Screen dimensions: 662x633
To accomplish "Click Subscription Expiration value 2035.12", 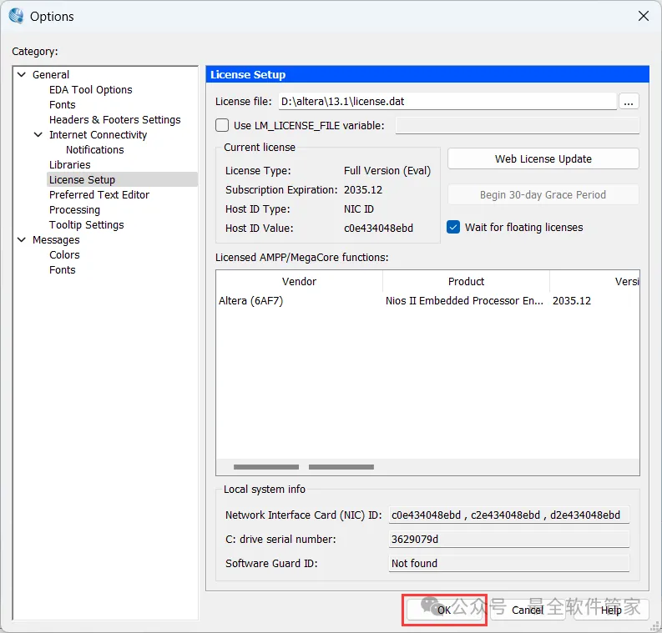I will pyautogui.click(x=362, y=190).
